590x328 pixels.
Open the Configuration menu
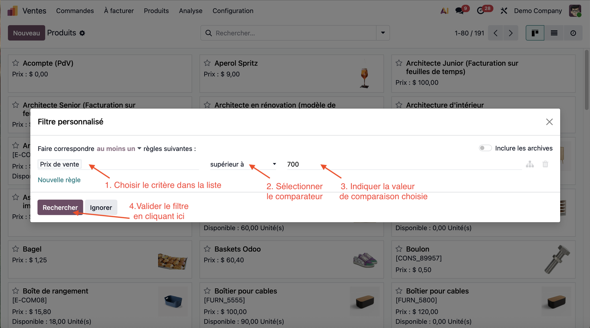(233, 11)
